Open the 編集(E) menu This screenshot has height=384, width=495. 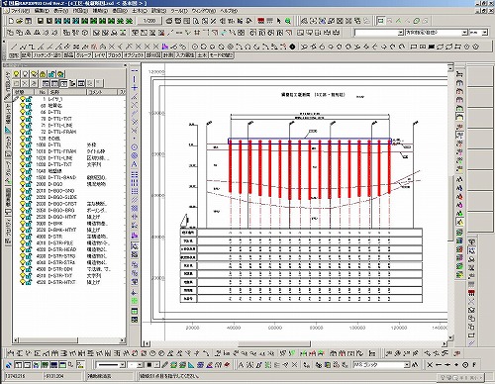42,11
